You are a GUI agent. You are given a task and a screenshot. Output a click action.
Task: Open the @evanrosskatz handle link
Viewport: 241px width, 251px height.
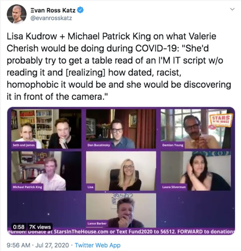click(51, 18)
